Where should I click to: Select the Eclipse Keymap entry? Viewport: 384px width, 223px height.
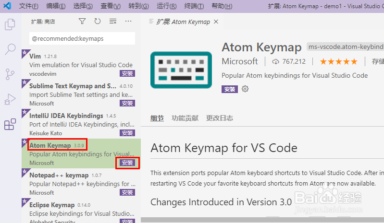coord(81,211)
